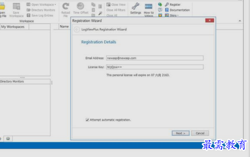
Task: Expand the Skins dropdown
Action: 172,15
